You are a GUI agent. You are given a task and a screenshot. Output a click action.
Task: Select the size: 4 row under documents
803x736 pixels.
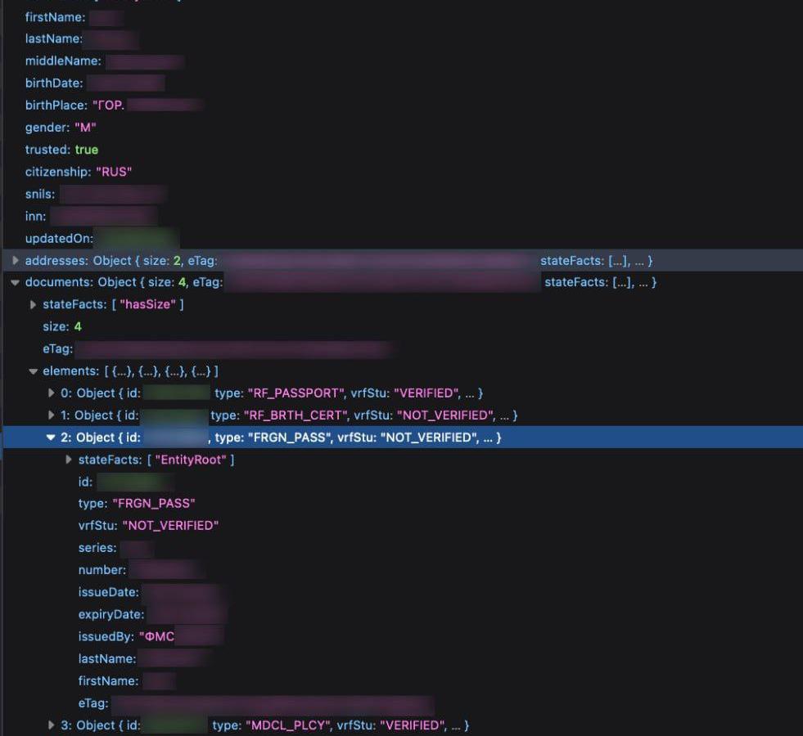point(62,327)
